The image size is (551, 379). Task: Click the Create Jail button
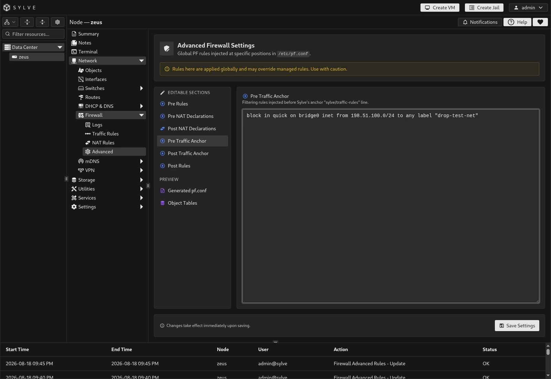[484, 8]
